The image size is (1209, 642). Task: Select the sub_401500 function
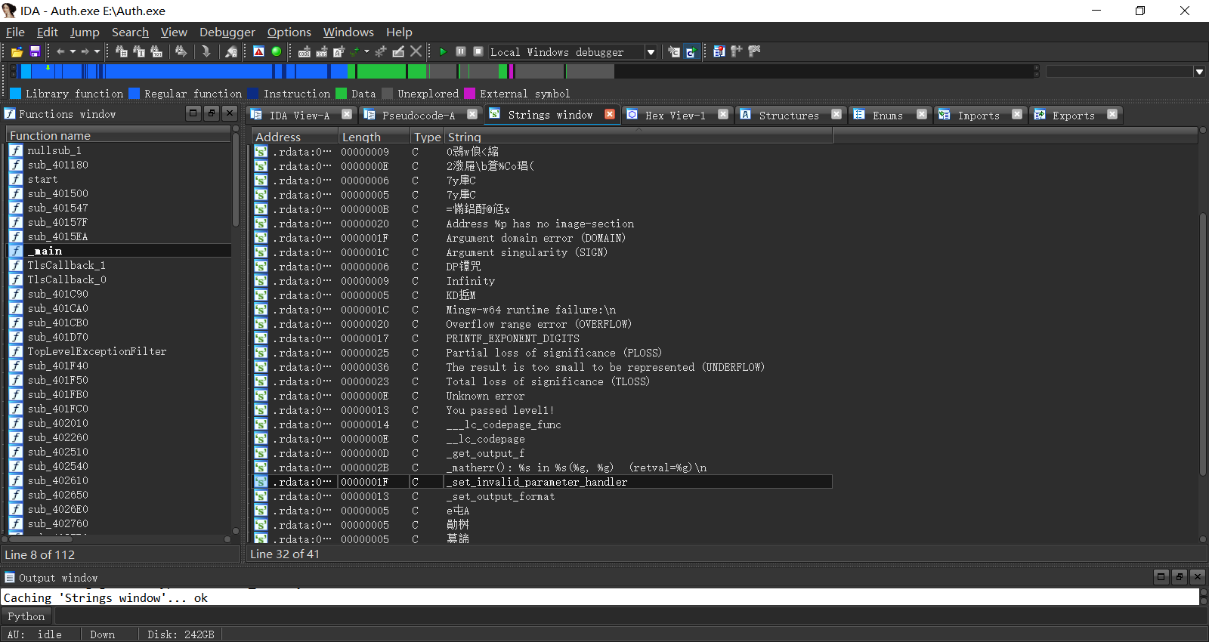click(119, 193)
